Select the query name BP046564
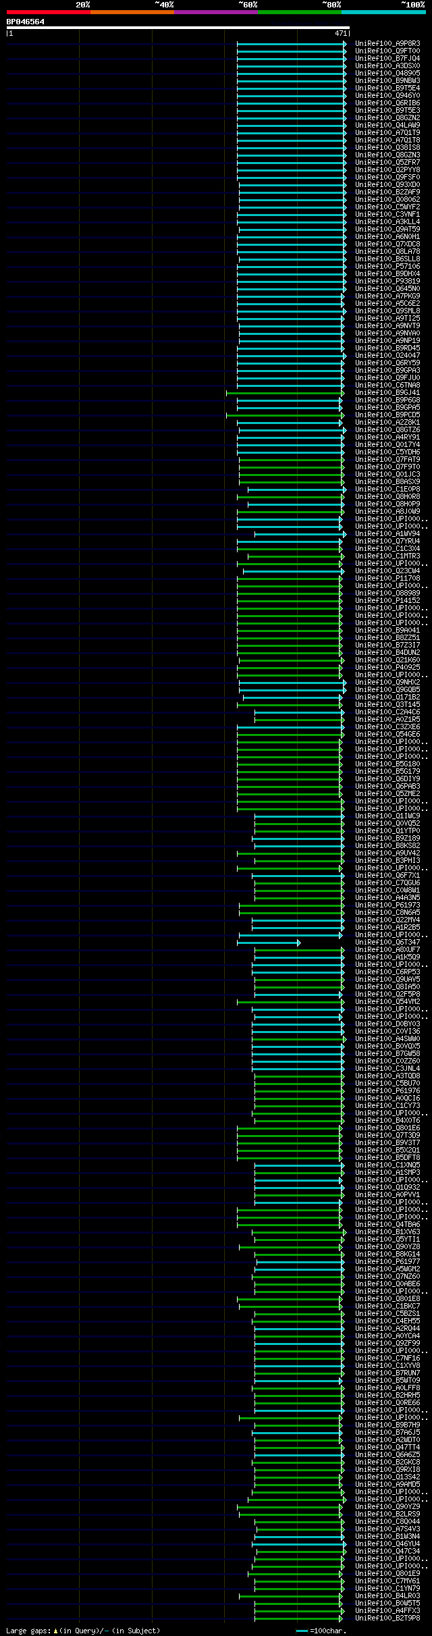The image size is (432, 1636). [26, 22]
